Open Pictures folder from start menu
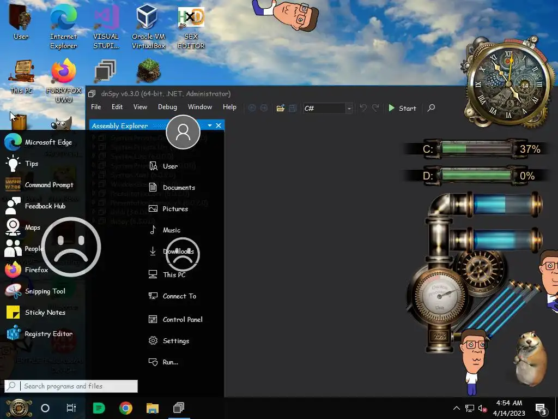Image resolution: width=558 pixels, height=419 pixels. (168, 209)
